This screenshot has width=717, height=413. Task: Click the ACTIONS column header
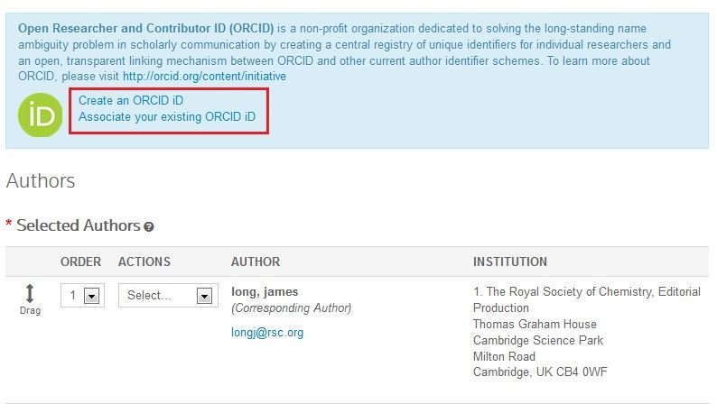point(144,262)
